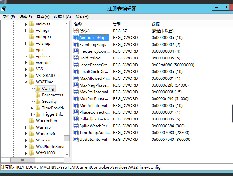Select the Parameters tree item
The image size is (233, 176).
pyautogui.click(x=52, y=95)
